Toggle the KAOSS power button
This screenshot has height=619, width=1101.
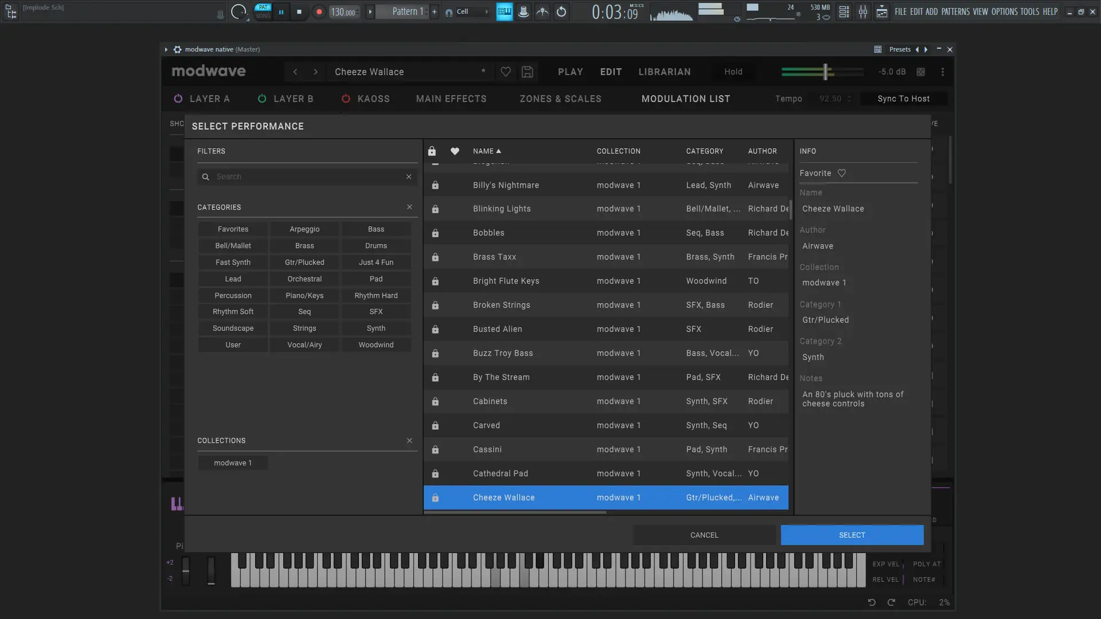346,99
